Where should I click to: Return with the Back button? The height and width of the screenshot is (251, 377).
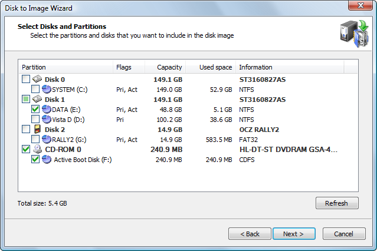pos(250,234)
